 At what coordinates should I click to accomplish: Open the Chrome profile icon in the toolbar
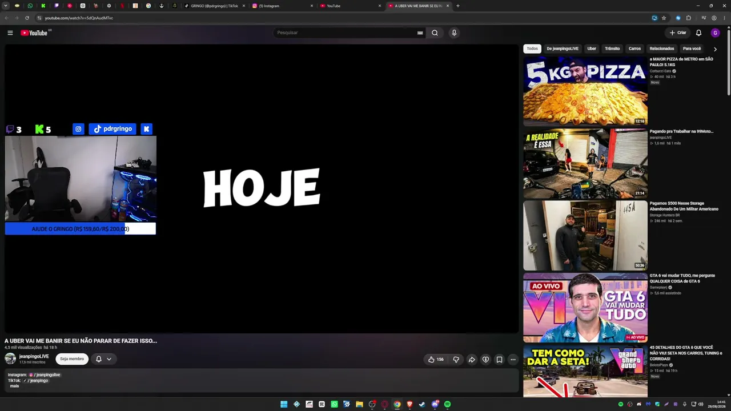(x=714, y=18)
